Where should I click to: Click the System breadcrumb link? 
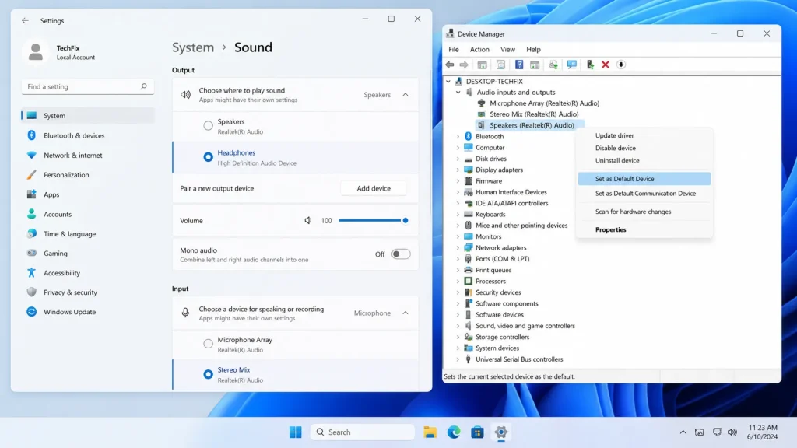coord(193,47)
